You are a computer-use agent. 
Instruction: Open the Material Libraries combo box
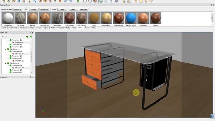[x=17, y=9]
